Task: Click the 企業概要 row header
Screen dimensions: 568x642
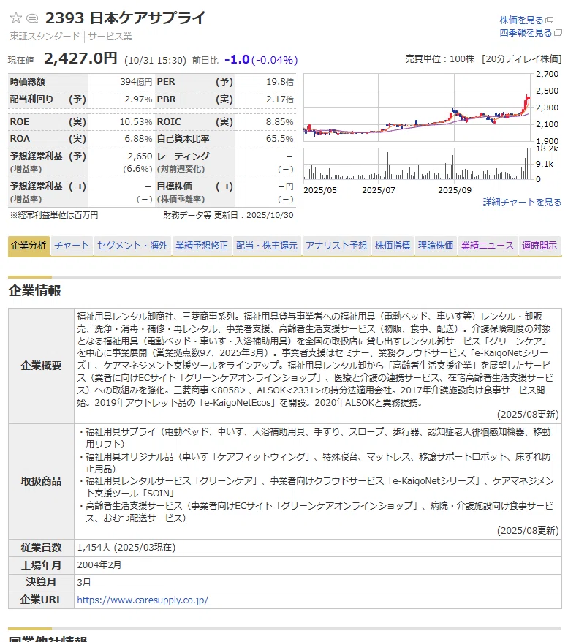Action: (x=41, y=366)
